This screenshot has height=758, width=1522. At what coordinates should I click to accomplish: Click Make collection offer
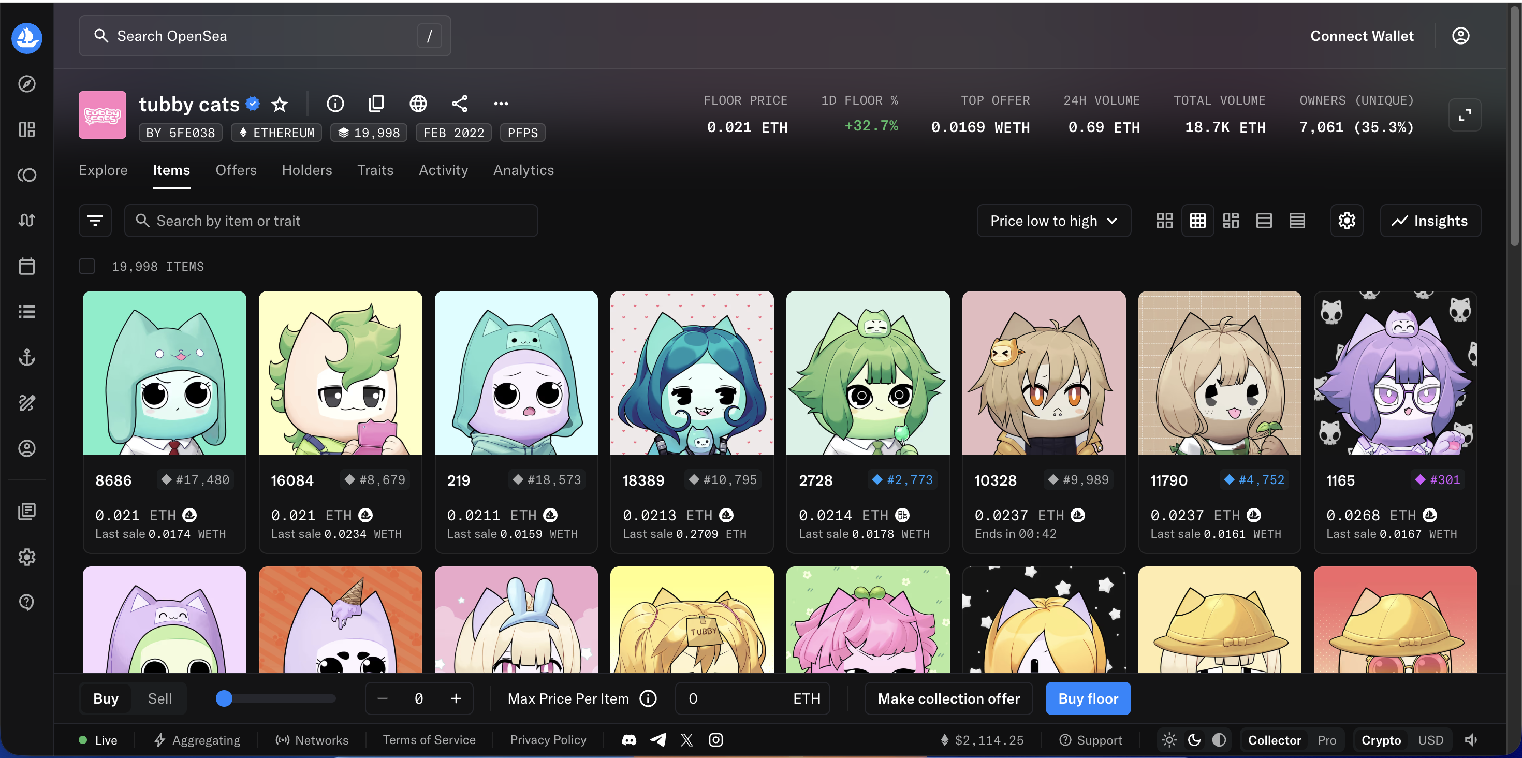tap(948, 699)
